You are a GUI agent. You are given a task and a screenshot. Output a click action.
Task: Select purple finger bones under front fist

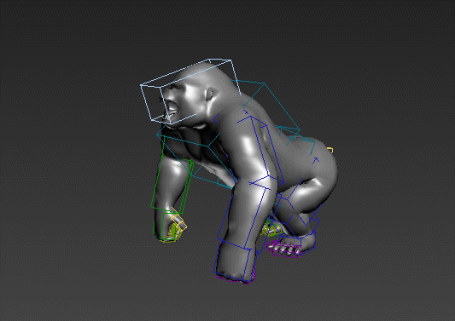pyautogui.click(x=236, y=279)
